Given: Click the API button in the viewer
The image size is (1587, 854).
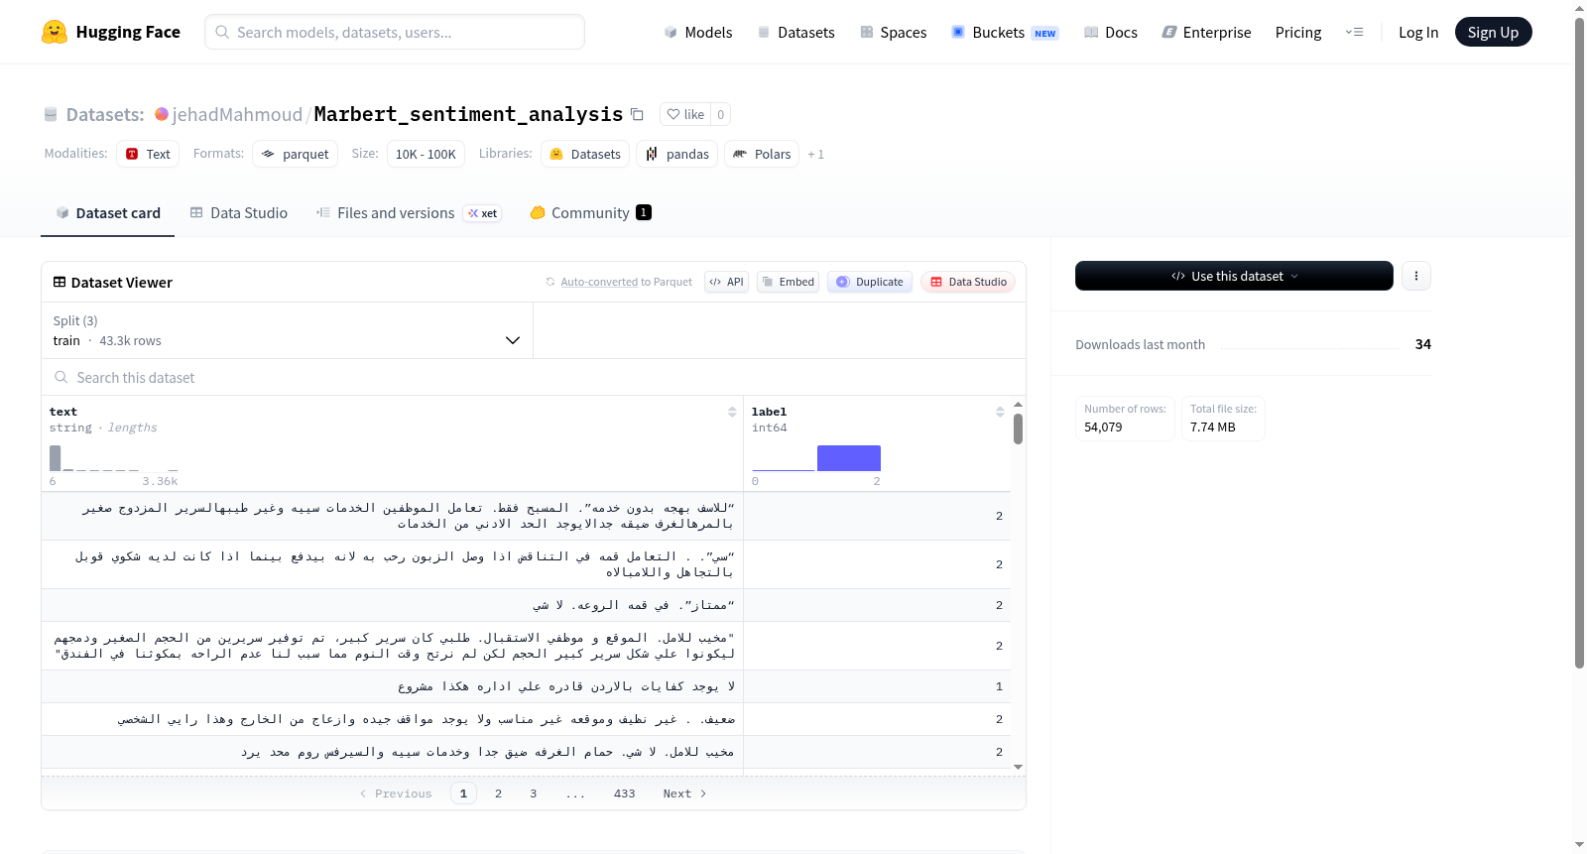Looking at the screenshot, I should click(726, 282).
